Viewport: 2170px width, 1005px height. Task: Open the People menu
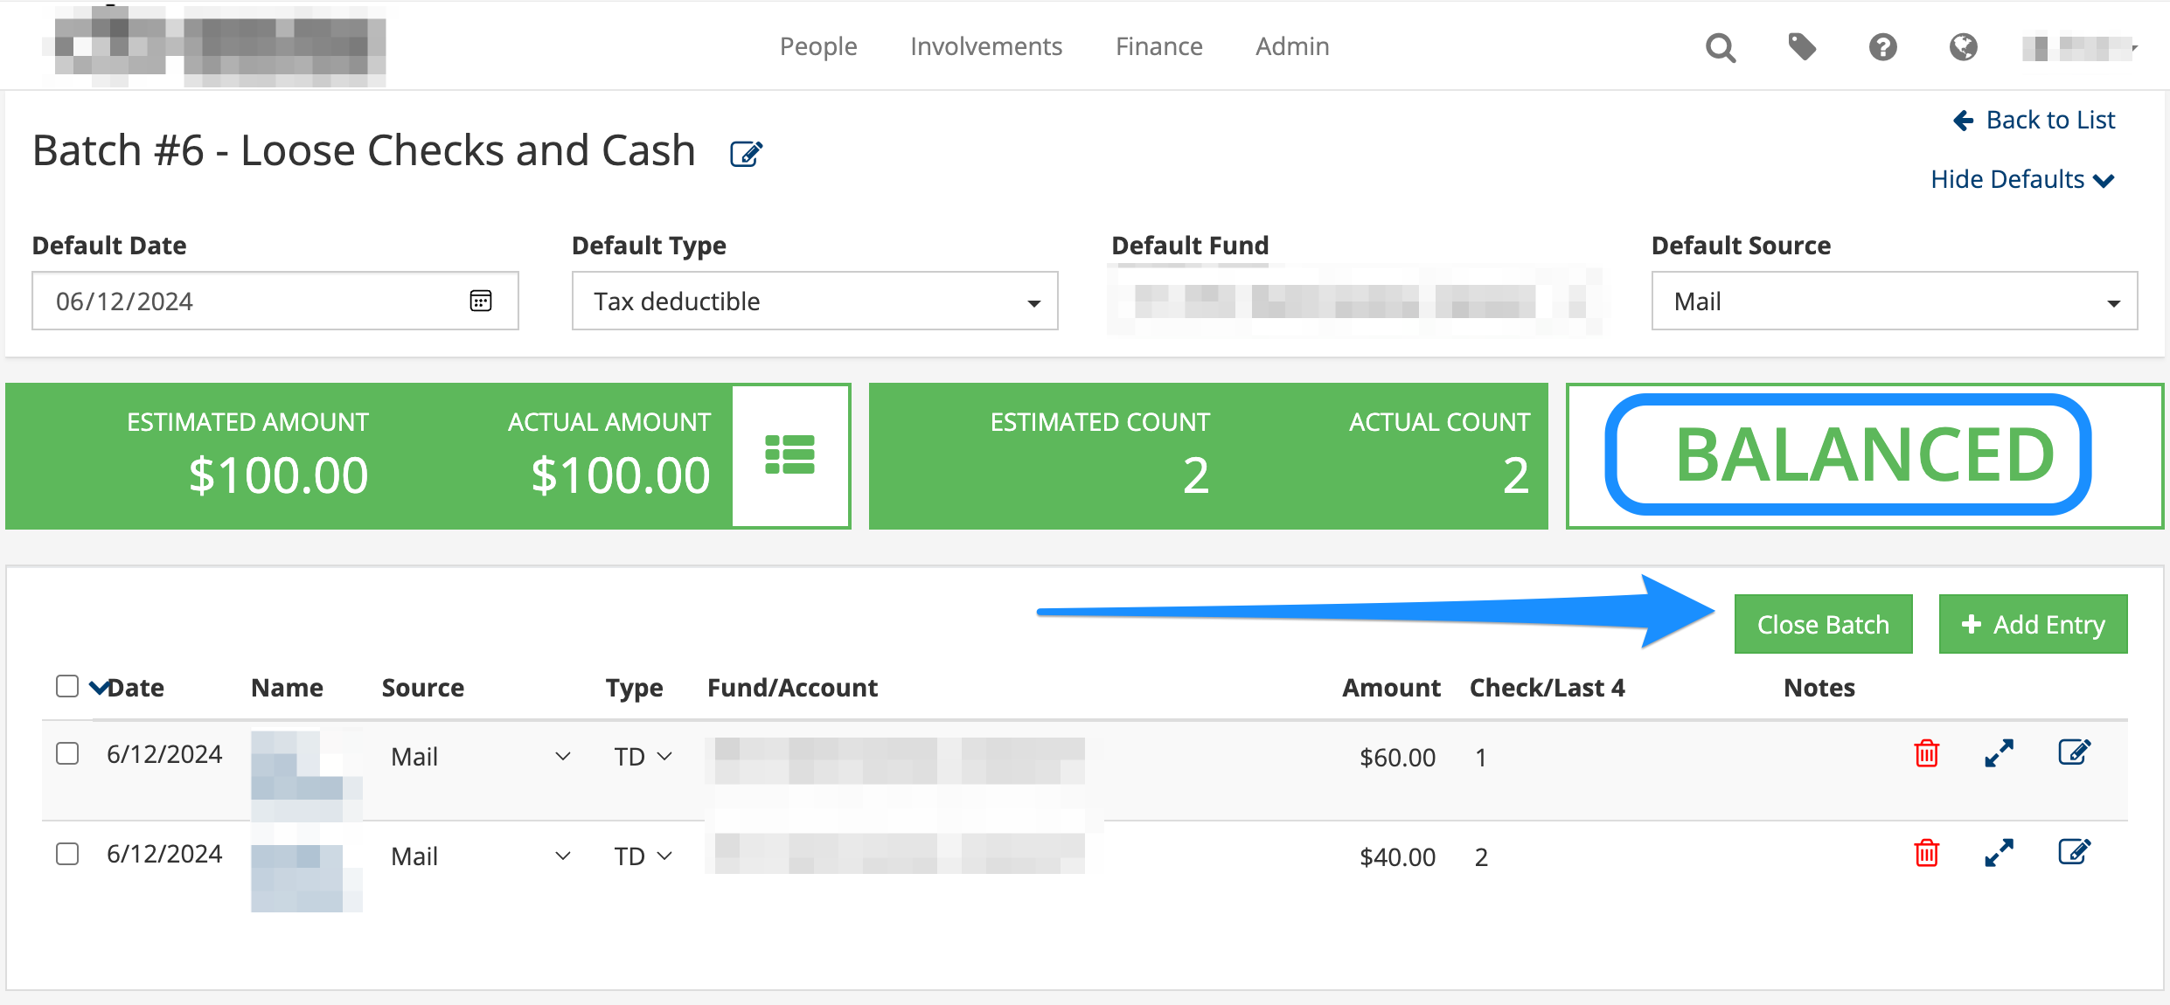click(818, 46)
